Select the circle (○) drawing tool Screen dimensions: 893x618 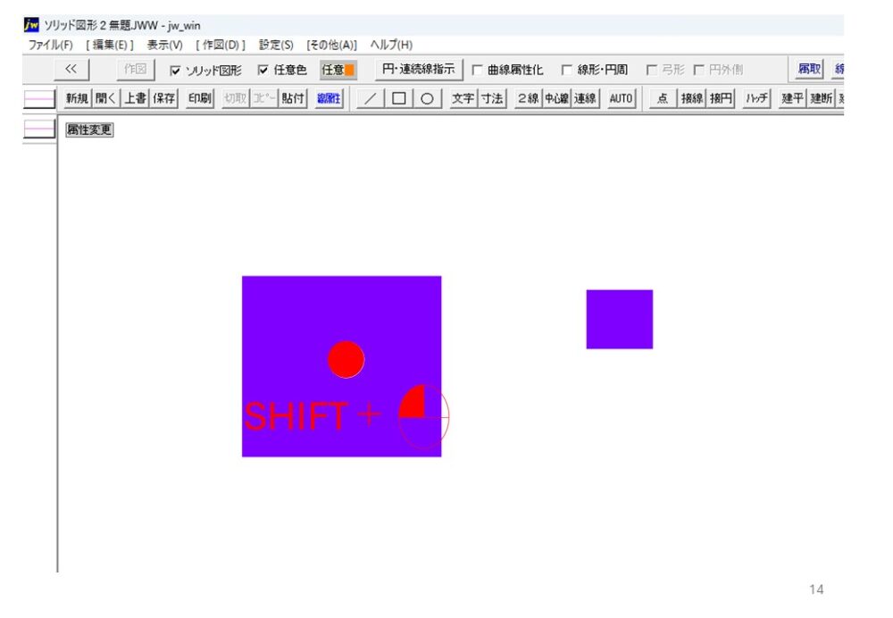click(x=427, y=99)
